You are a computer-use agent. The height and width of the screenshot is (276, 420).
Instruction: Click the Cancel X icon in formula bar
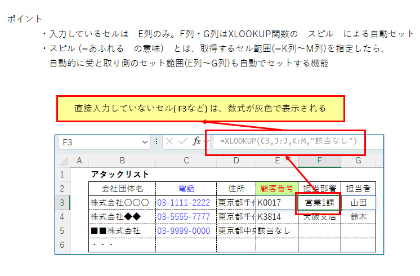click(169, 141)
